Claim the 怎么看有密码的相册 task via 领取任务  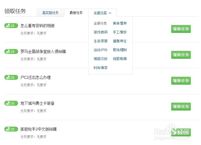click(x=181, y=29)
